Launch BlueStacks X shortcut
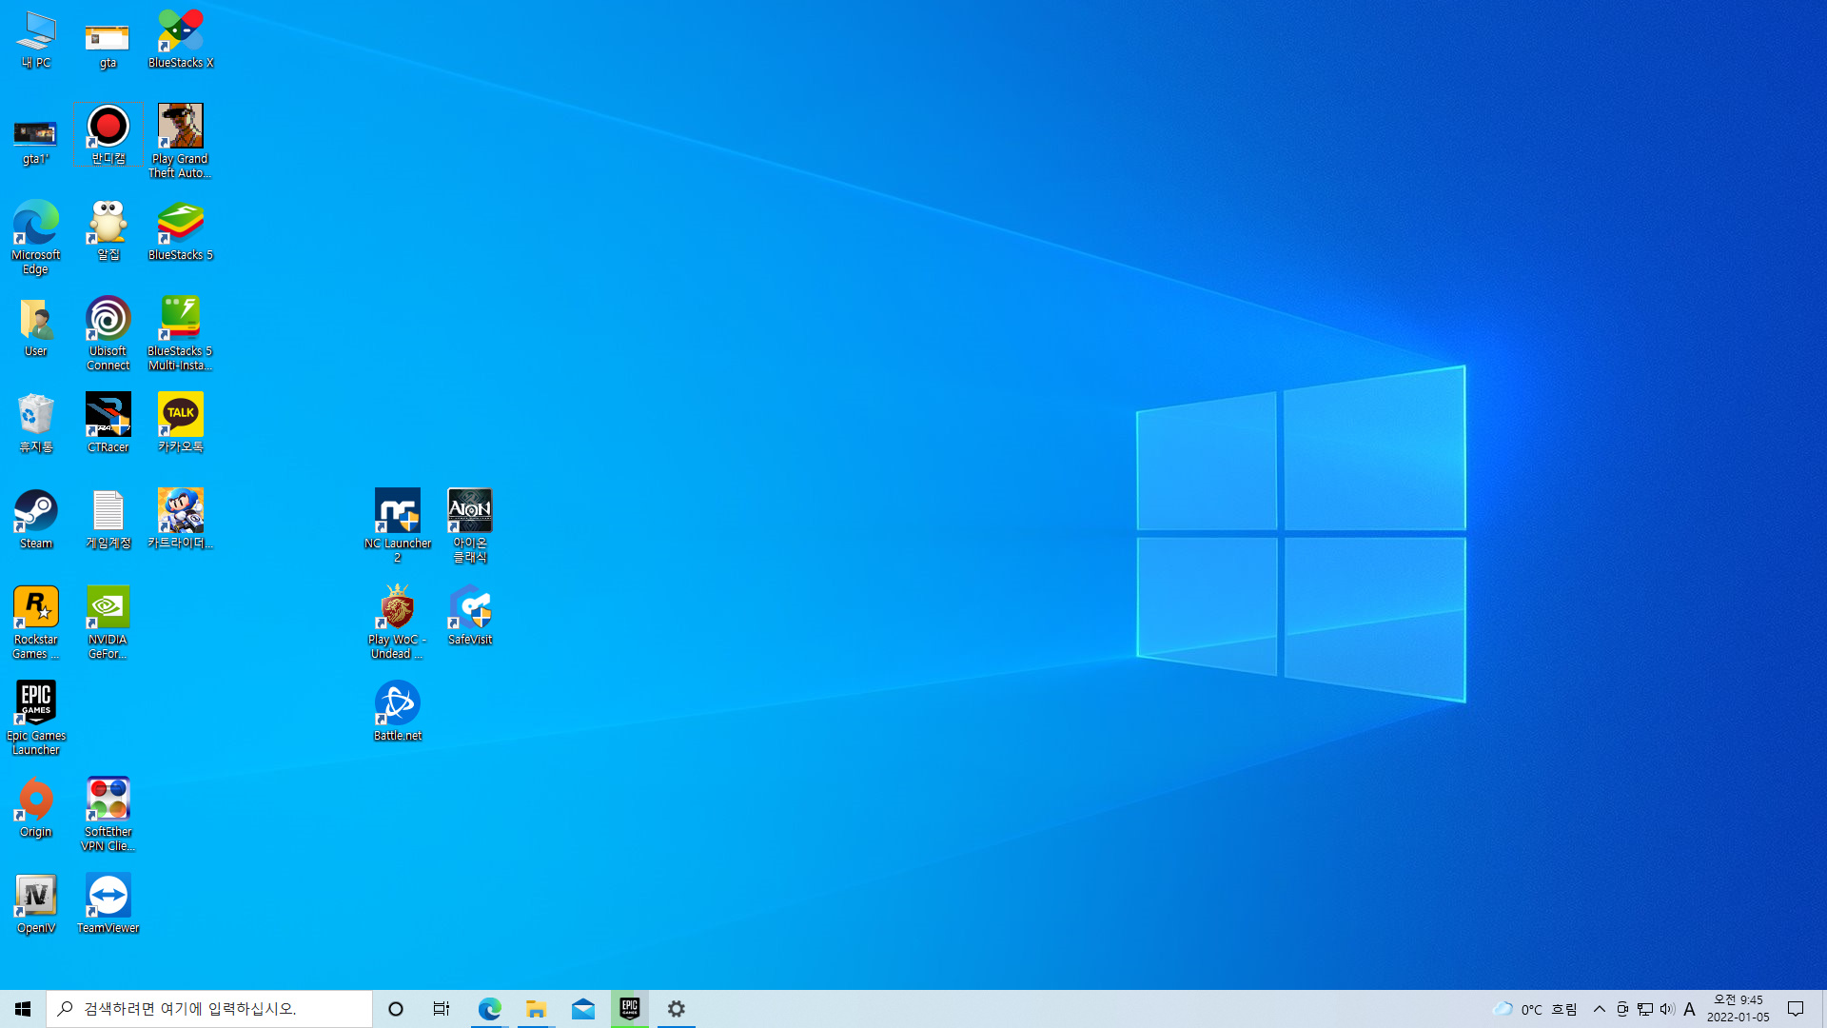 click(181, 40)
